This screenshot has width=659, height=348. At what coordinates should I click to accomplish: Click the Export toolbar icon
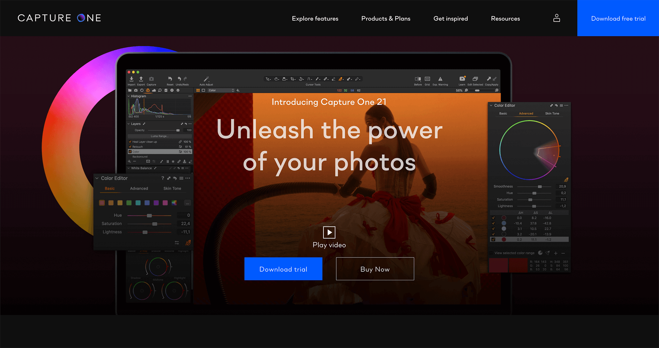[x=141, y=79]
